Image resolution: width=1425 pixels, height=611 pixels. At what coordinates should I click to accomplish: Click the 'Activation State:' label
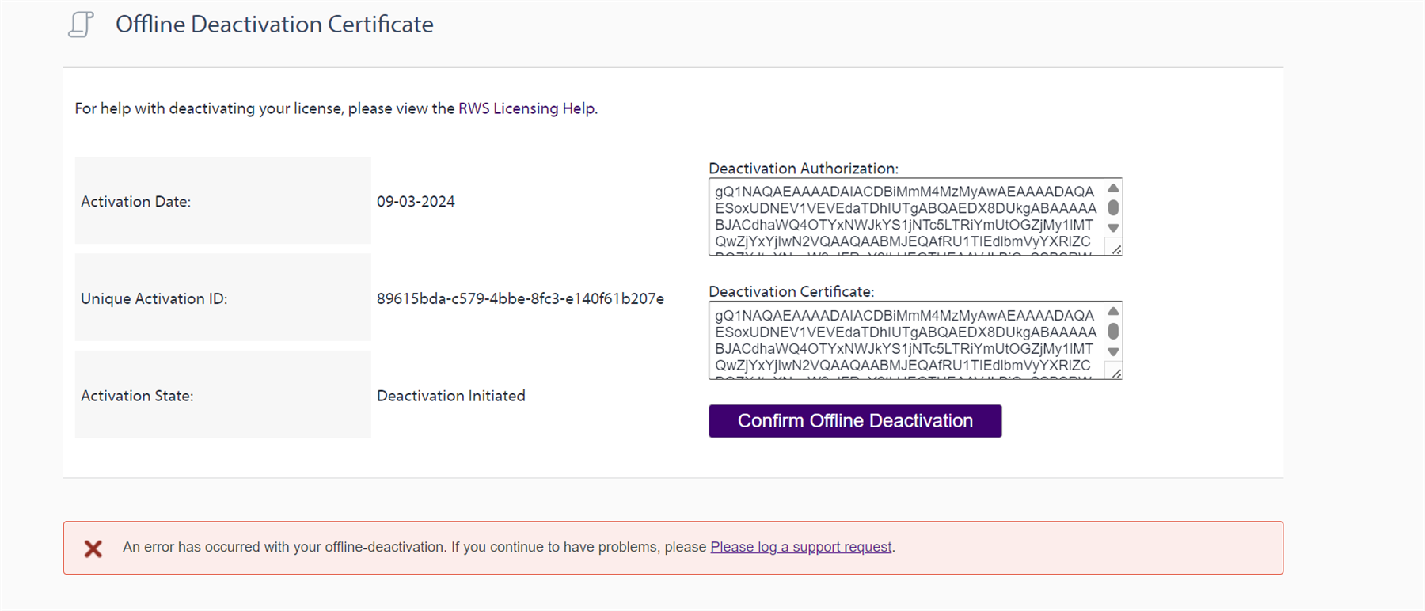click(137, 396)
